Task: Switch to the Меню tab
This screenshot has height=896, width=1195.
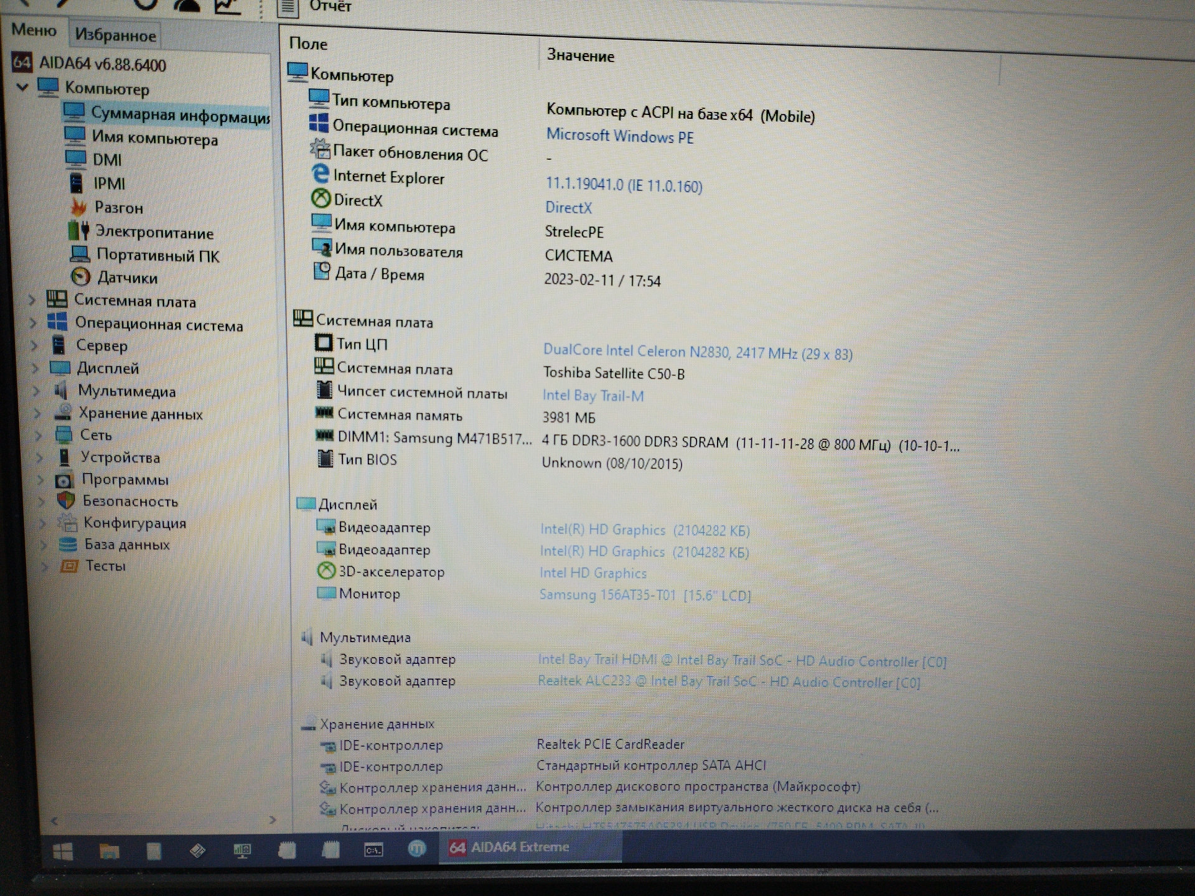Action: (x=34, y=30)
